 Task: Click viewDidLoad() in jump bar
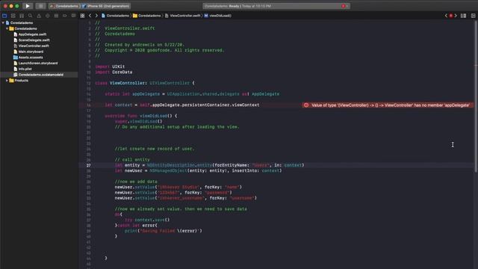pyautogui.click(x=217, y=16)
